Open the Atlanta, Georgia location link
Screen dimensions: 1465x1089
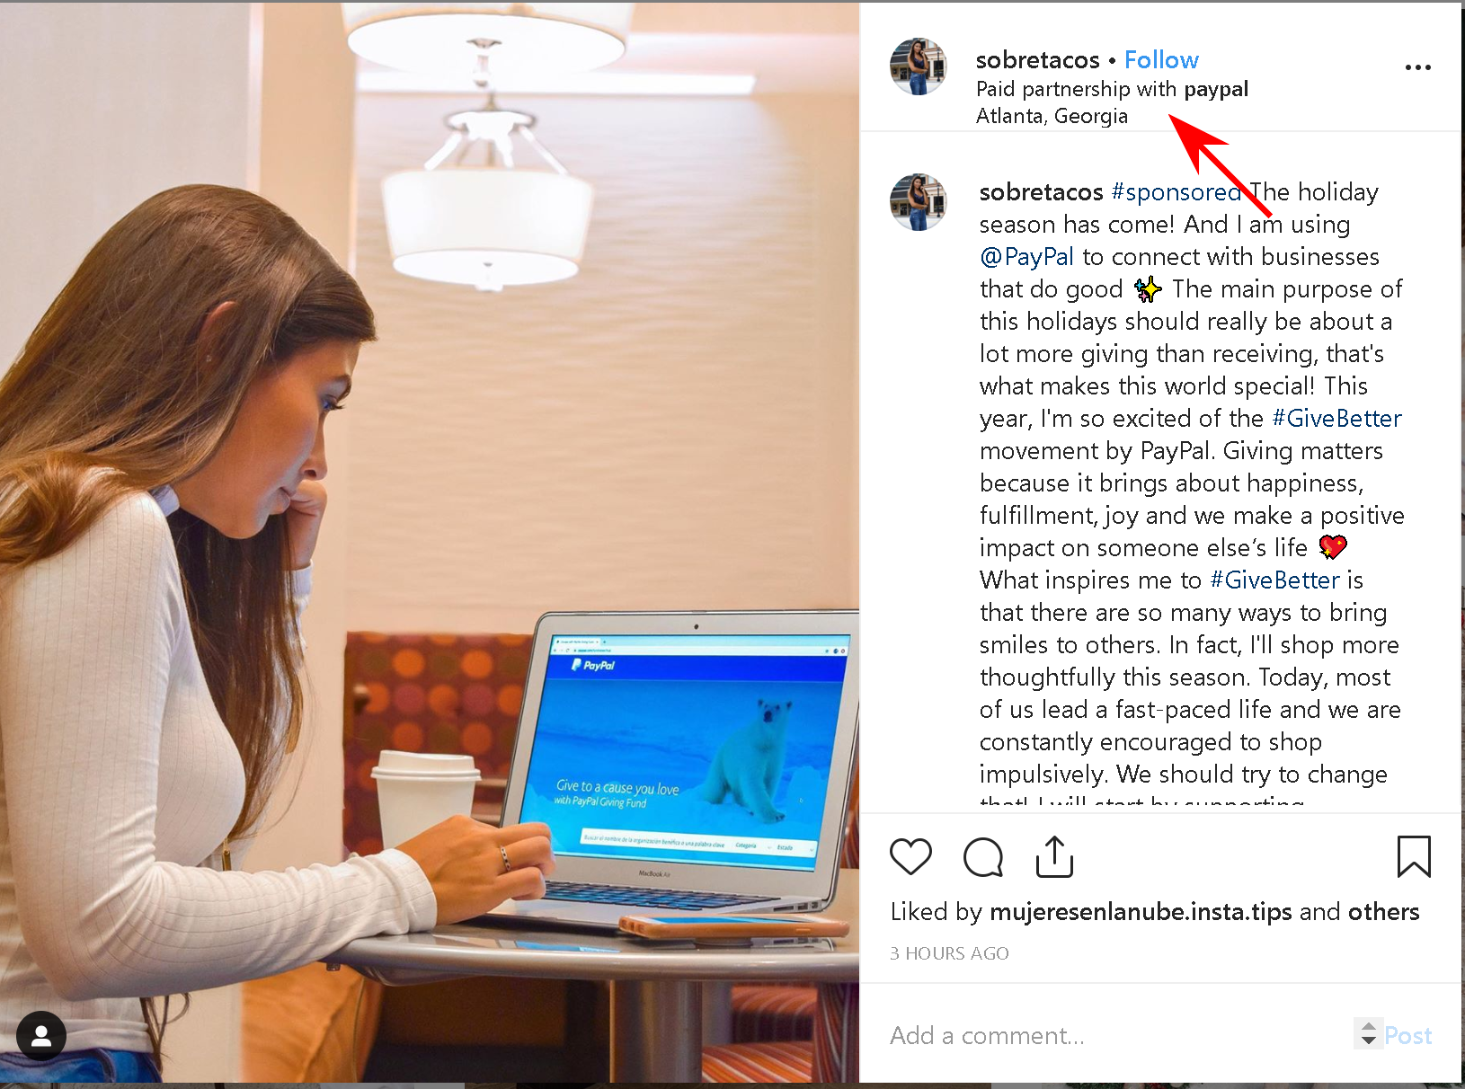click(1052, 116)
